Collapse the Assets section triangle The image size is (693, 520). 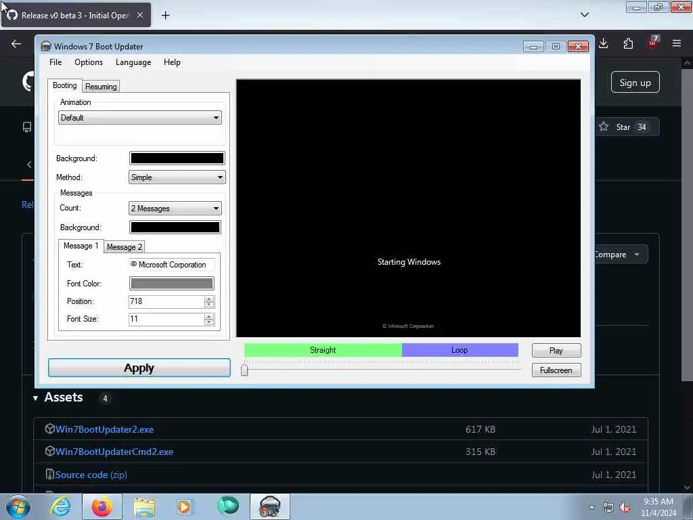(x=35, y=398)
